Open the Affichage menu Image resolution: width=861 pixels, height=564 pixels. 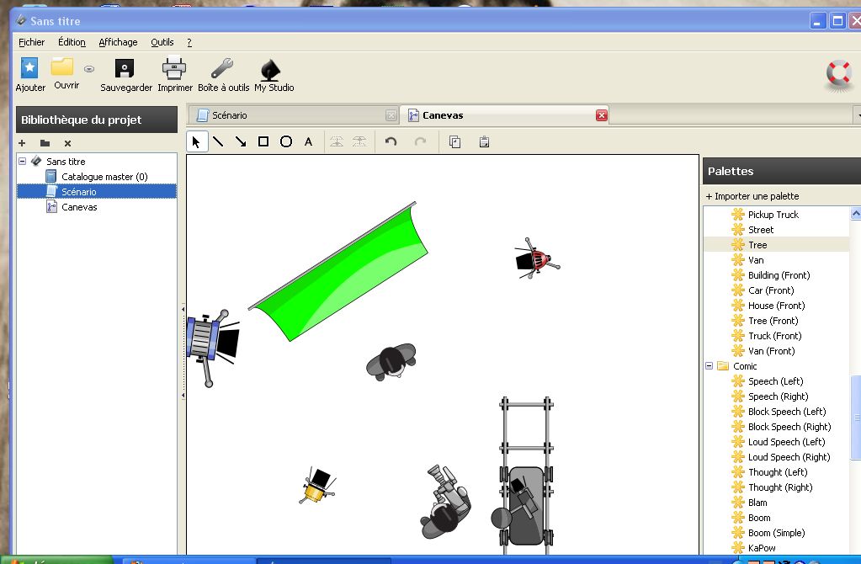118,42
